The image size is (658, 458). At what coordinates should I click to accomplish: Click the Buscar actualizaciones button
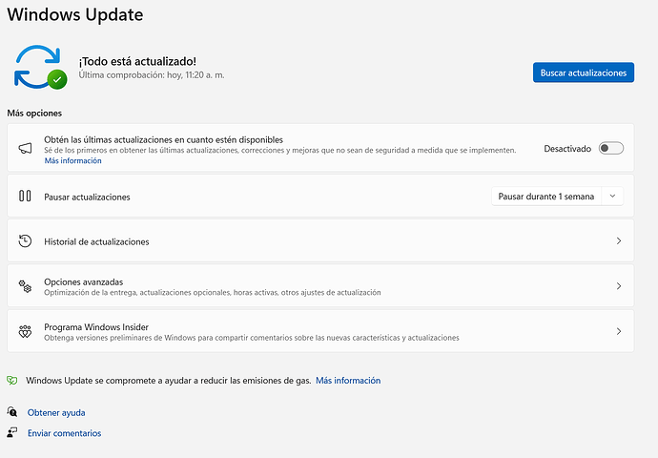click(x=584, y=73)
